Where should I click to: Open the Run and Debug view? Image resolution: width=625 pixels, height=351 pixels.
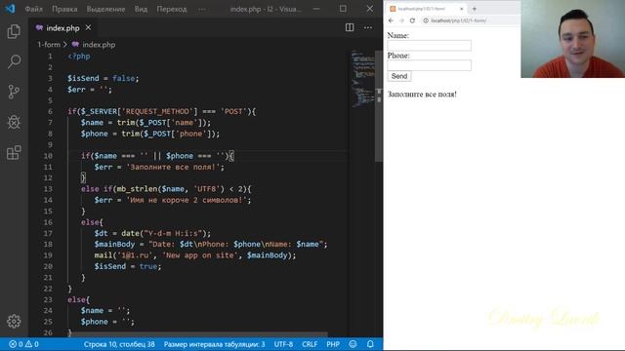click(x=14, y=122)
